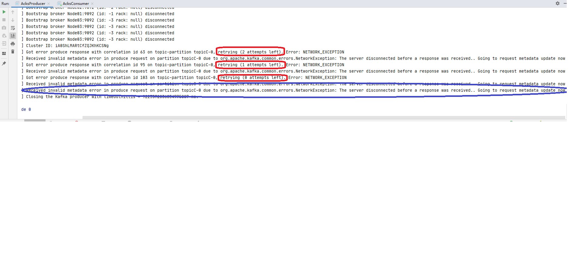
Task: Close the AcksProducer tab
Action: pyautogui.click(x=49, y=4)
